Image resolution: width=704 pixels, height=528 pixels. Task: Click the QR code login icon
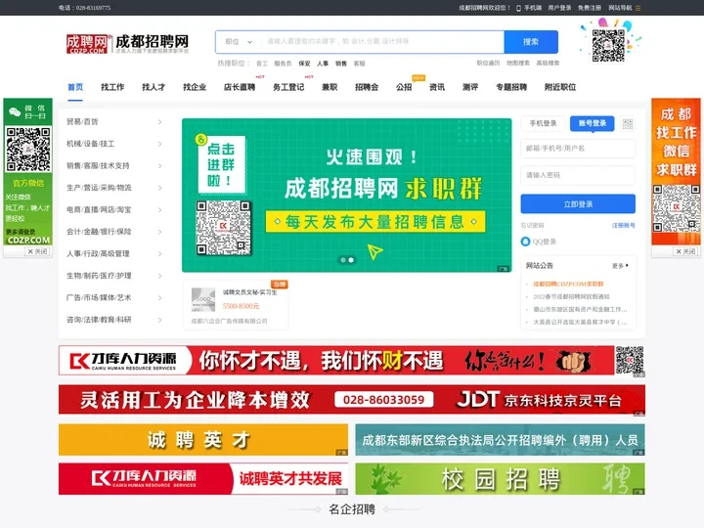[628, 124]
